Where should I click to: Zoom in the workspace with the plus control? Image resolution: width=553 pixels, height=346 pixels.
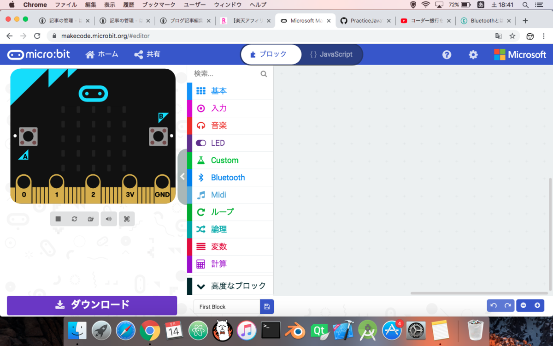point(537,305)
